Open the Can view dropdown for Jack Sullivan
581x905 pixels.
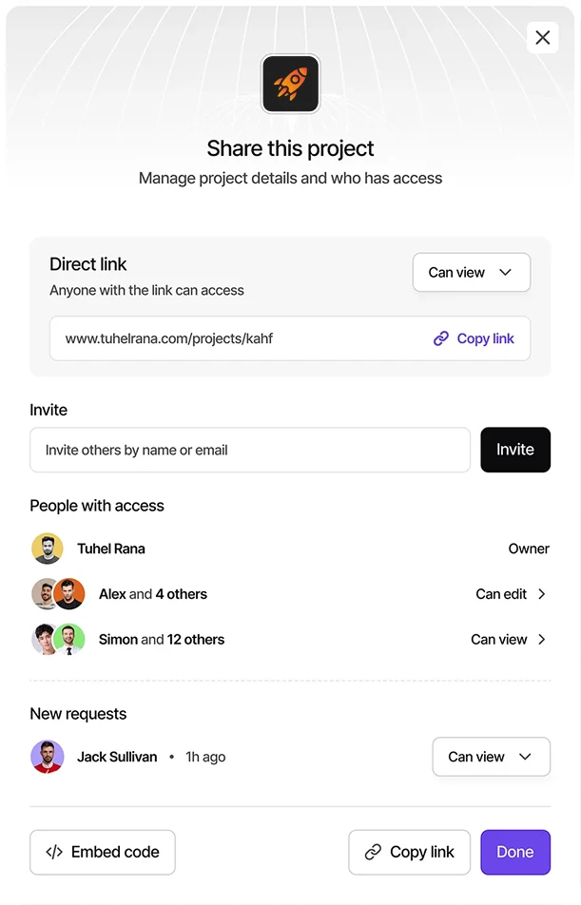click(491, 757)
